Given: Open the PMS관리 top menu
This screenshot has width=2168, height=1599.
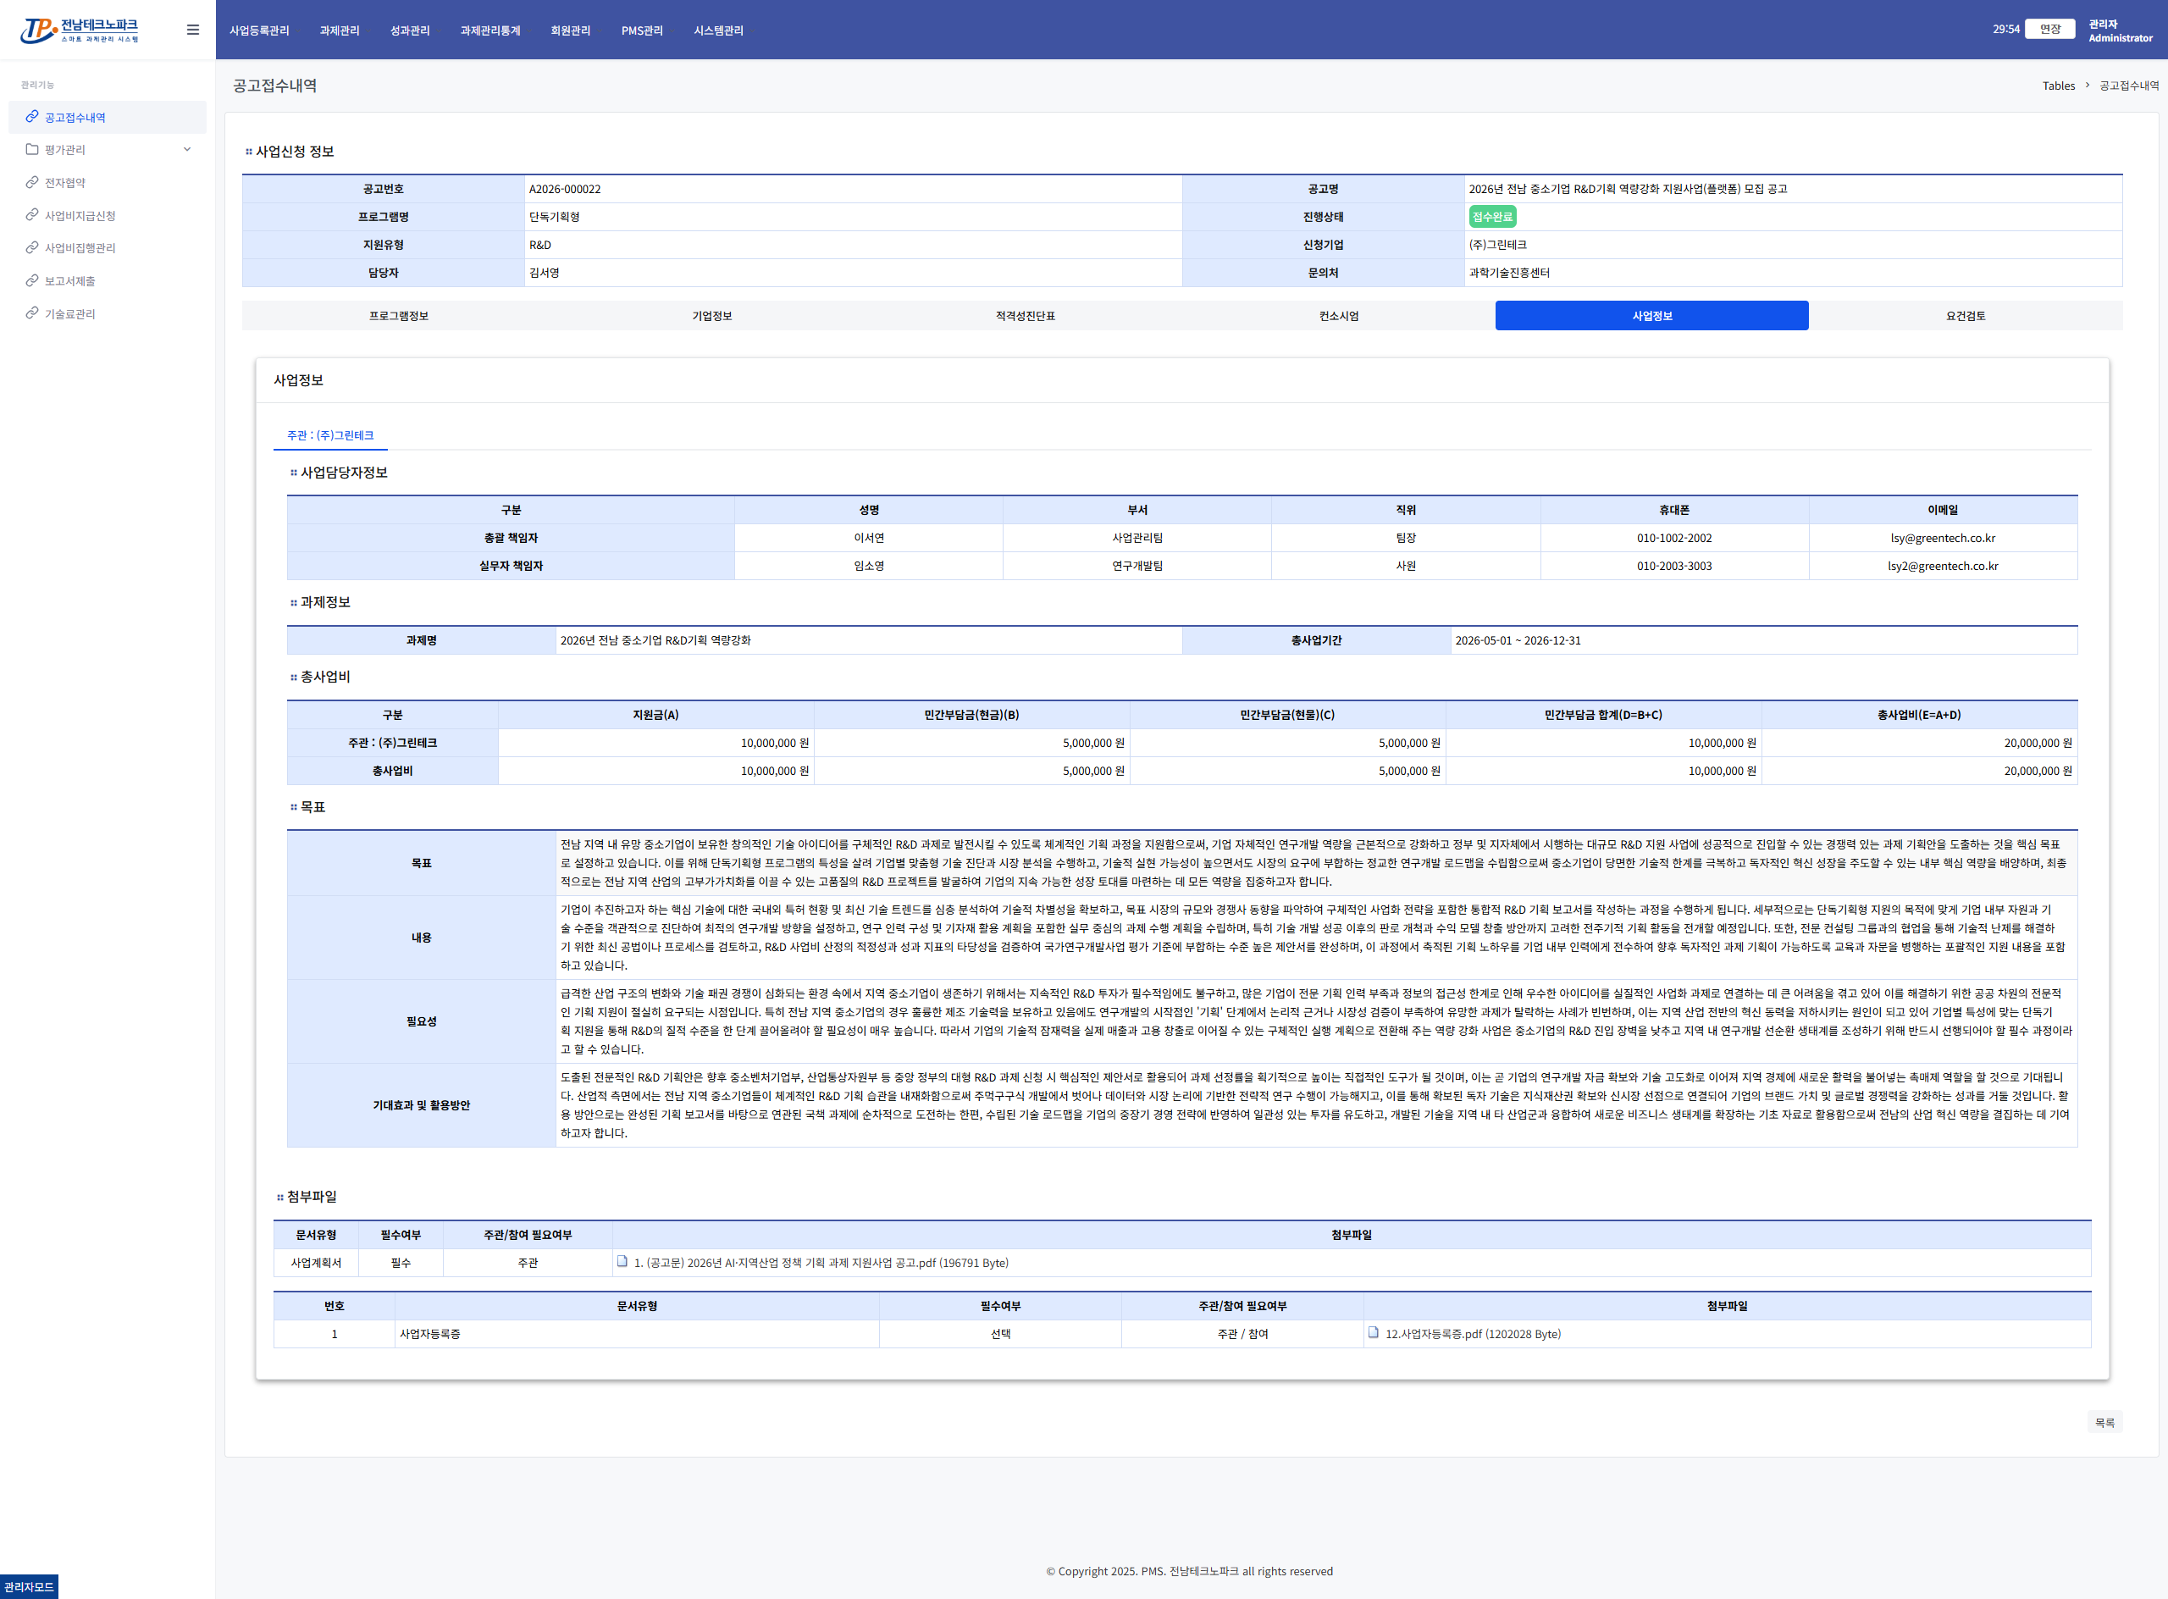Looking at the screenshot, I should (643, 30).
